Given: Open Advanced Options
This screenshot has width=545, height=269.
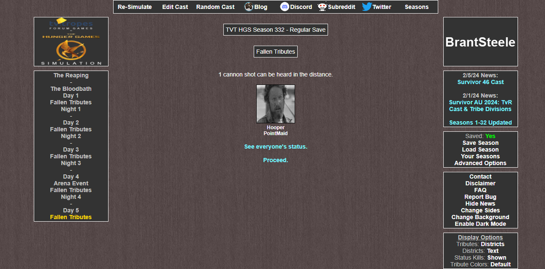Looking at the screenshot, I should pyautogui.click(x=480, y=163).
